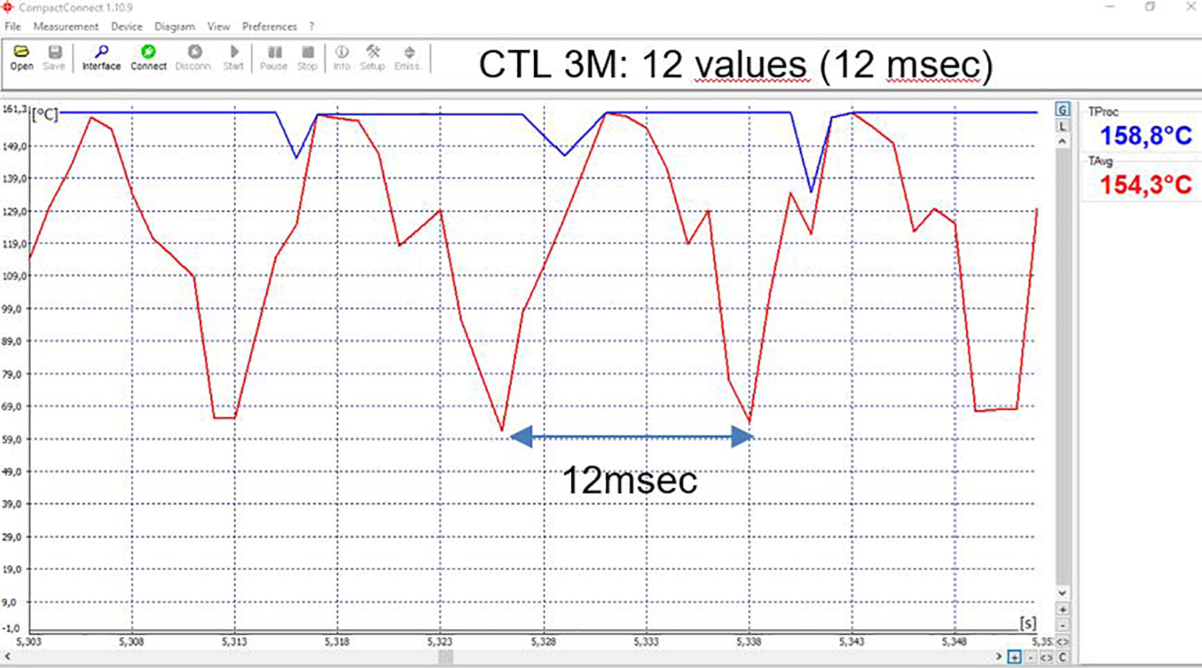Pause the measurement recording
Image resolution: width=1202 pixels, height=668 pixels.
tap(273, 57)
